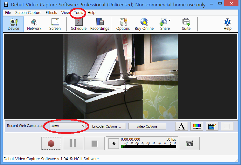
Task: Select the Device webcam capture icon
Action: (x=13, y=24)
